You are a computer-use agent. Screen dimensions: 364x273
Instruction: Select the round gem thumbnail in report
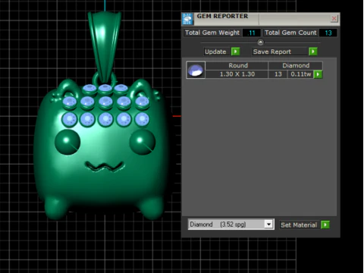pyautogui.click(x=196, y=70)
